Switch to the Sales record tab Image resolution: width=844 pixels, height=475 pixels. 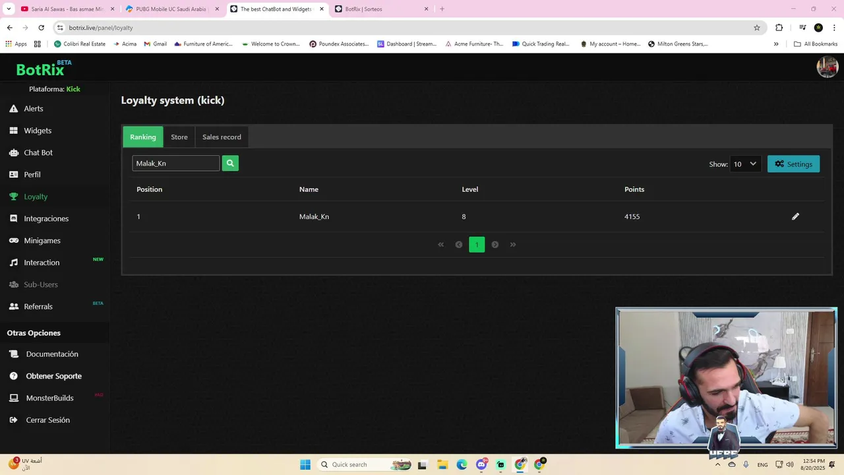222,137
